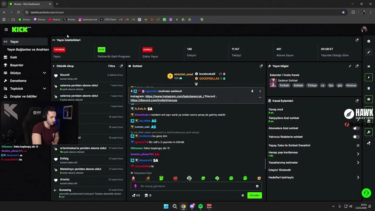375x211 pixels.
Task: Pop out the Yayın bilgisi panel
Action: point(357,66)
